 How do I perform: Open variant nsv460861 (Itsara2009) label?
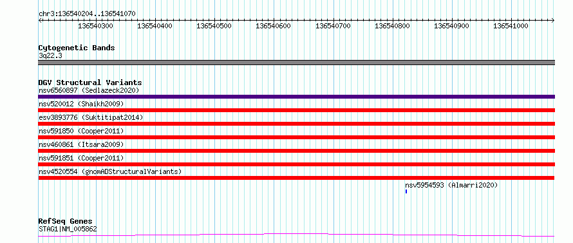[x=81, y=144]
